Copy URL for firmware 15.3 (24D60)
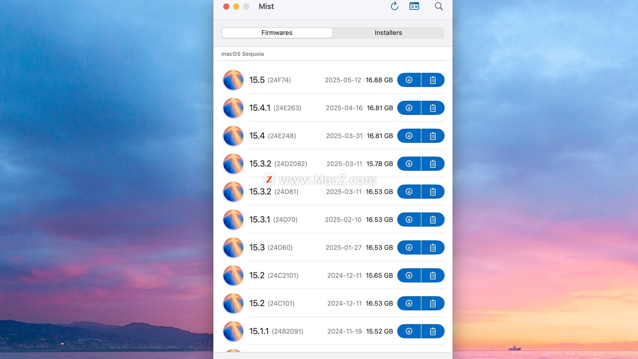 click(x=433, y=247)
